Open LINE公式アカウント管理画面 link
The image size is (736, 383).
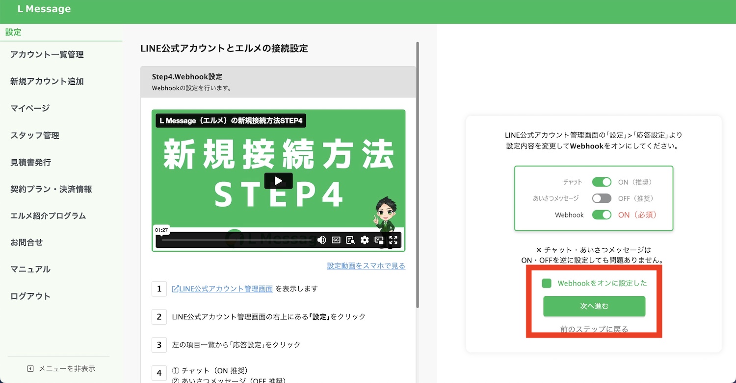tap(226, 289)
